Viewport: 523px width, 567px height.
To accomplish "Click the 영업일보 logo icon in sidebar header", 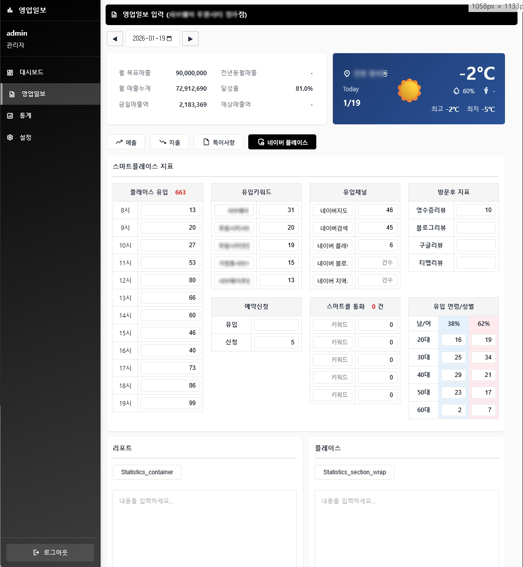I will tap(10, 10).
